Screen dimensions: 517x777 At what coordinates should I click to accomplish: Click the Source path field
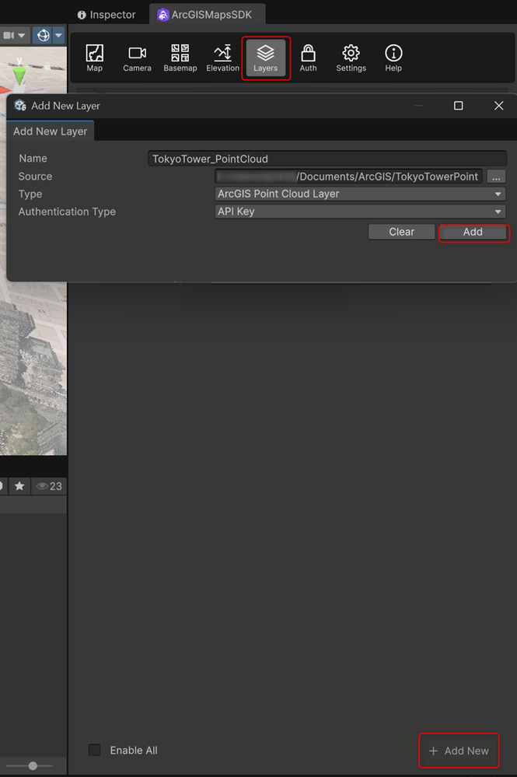pyautogui.click(x=348, y=177)
